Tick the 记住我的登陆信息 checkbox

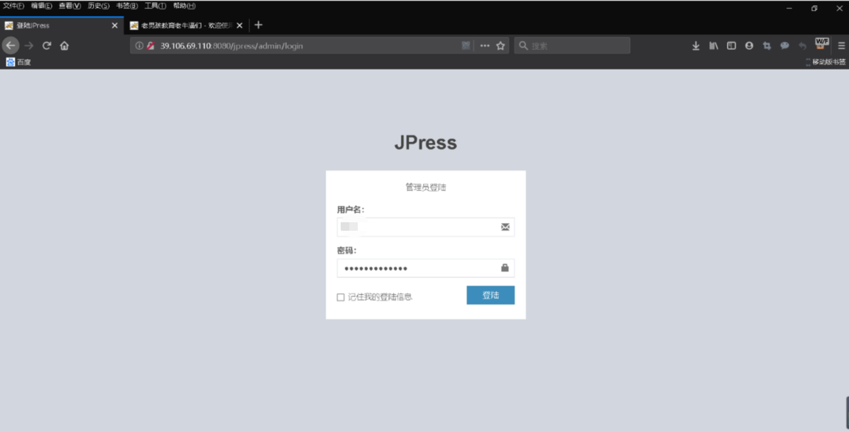341,297
